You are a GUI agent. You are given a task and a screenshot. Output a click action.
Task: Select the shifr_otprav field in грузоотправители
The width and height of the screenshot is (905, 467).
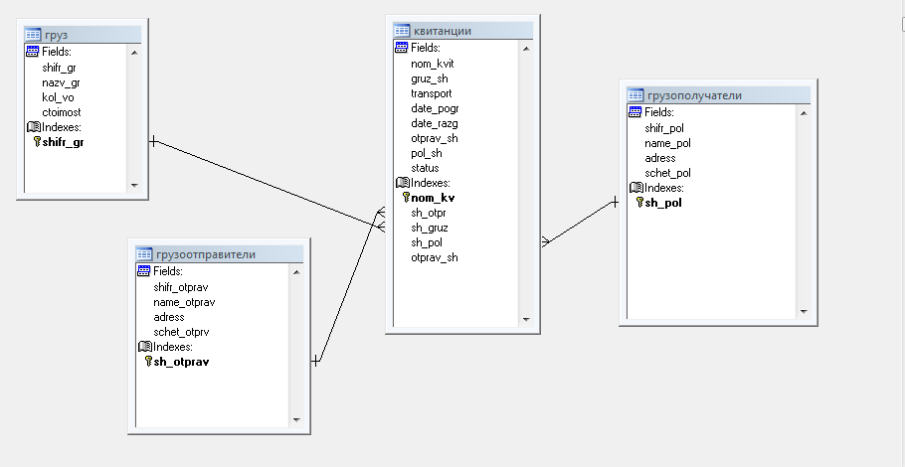click(181, 287)
